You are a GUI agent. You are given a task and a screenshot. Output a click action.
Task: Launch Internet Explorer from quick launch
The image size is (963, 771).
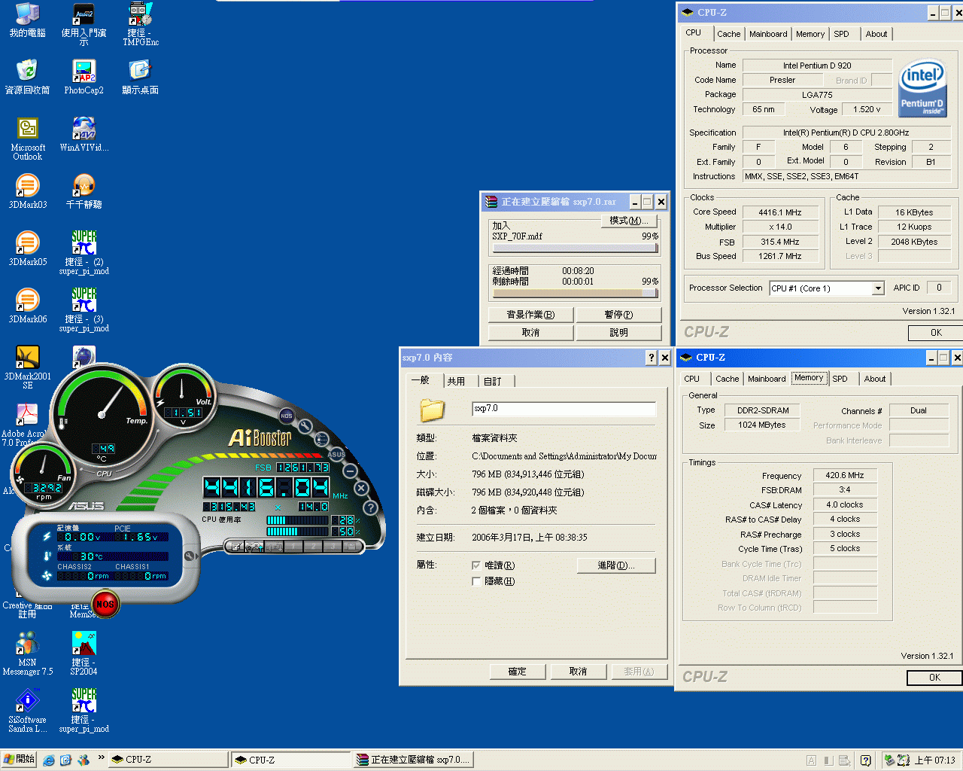[49, 760]
